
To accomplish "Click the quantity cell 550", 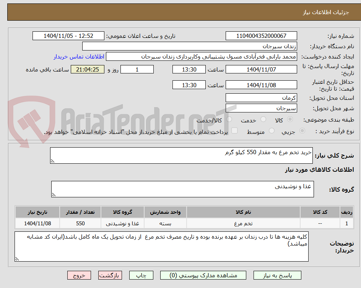I will click(x=80, y=223).
